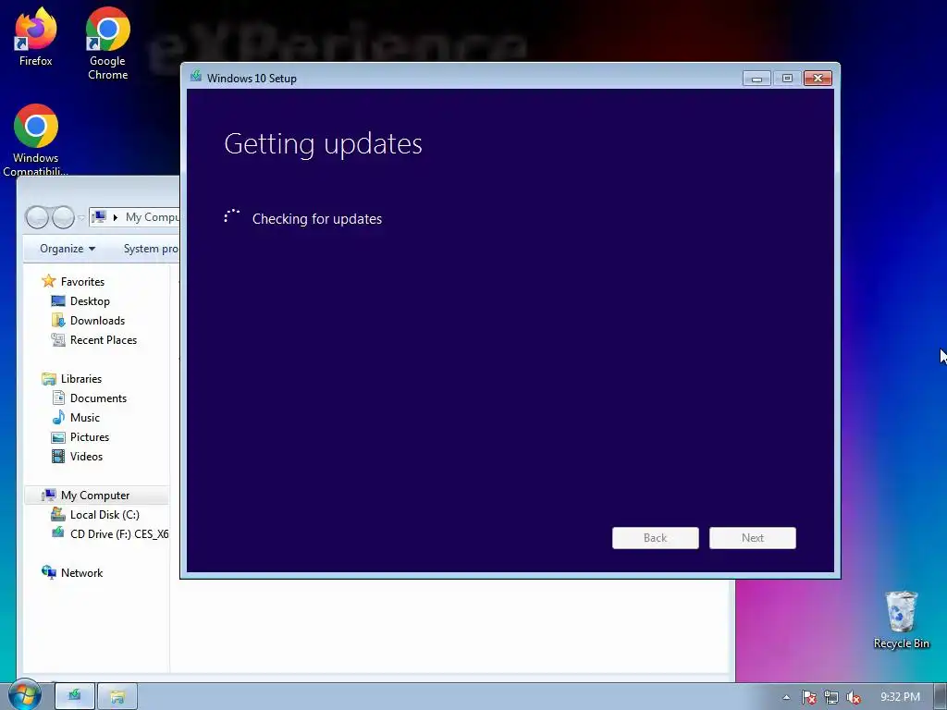The height and width of the screenshot is (710, 947).
Task: Open Local Disk (C:) in sidebar
Action: coord(95,515)
